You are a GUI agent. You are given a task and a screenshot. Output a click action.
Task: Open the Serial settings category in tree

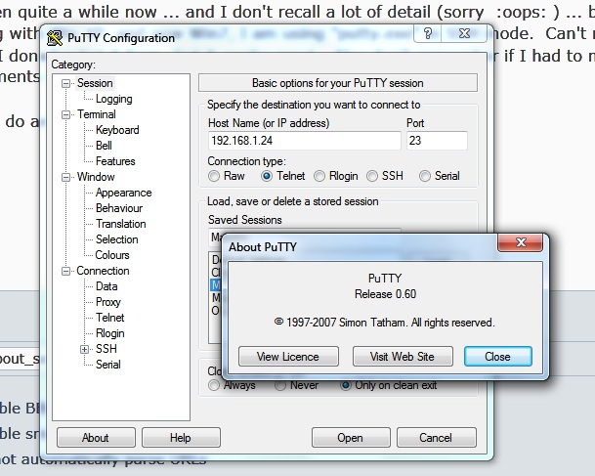(x=108, y=365)
